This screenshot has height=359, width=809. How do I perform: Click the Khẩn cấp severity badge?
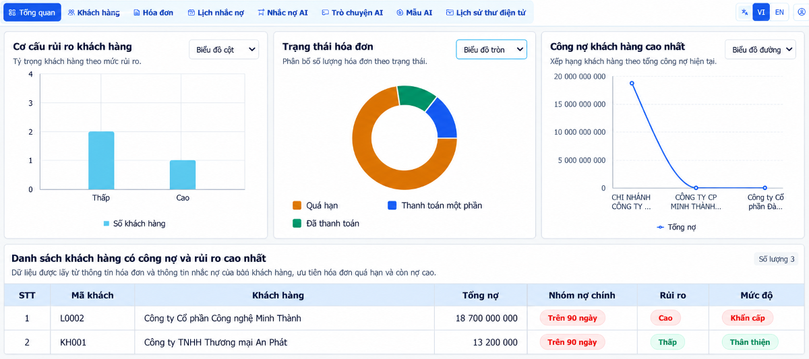748,318
